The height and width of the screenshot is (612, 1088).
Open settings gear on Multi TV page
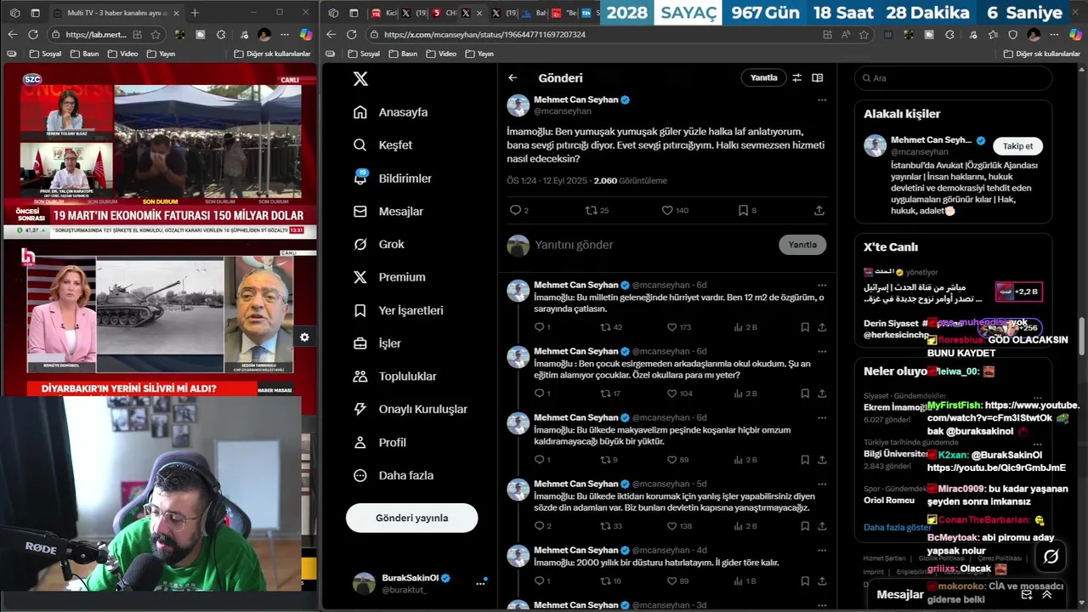pos(304,337)
